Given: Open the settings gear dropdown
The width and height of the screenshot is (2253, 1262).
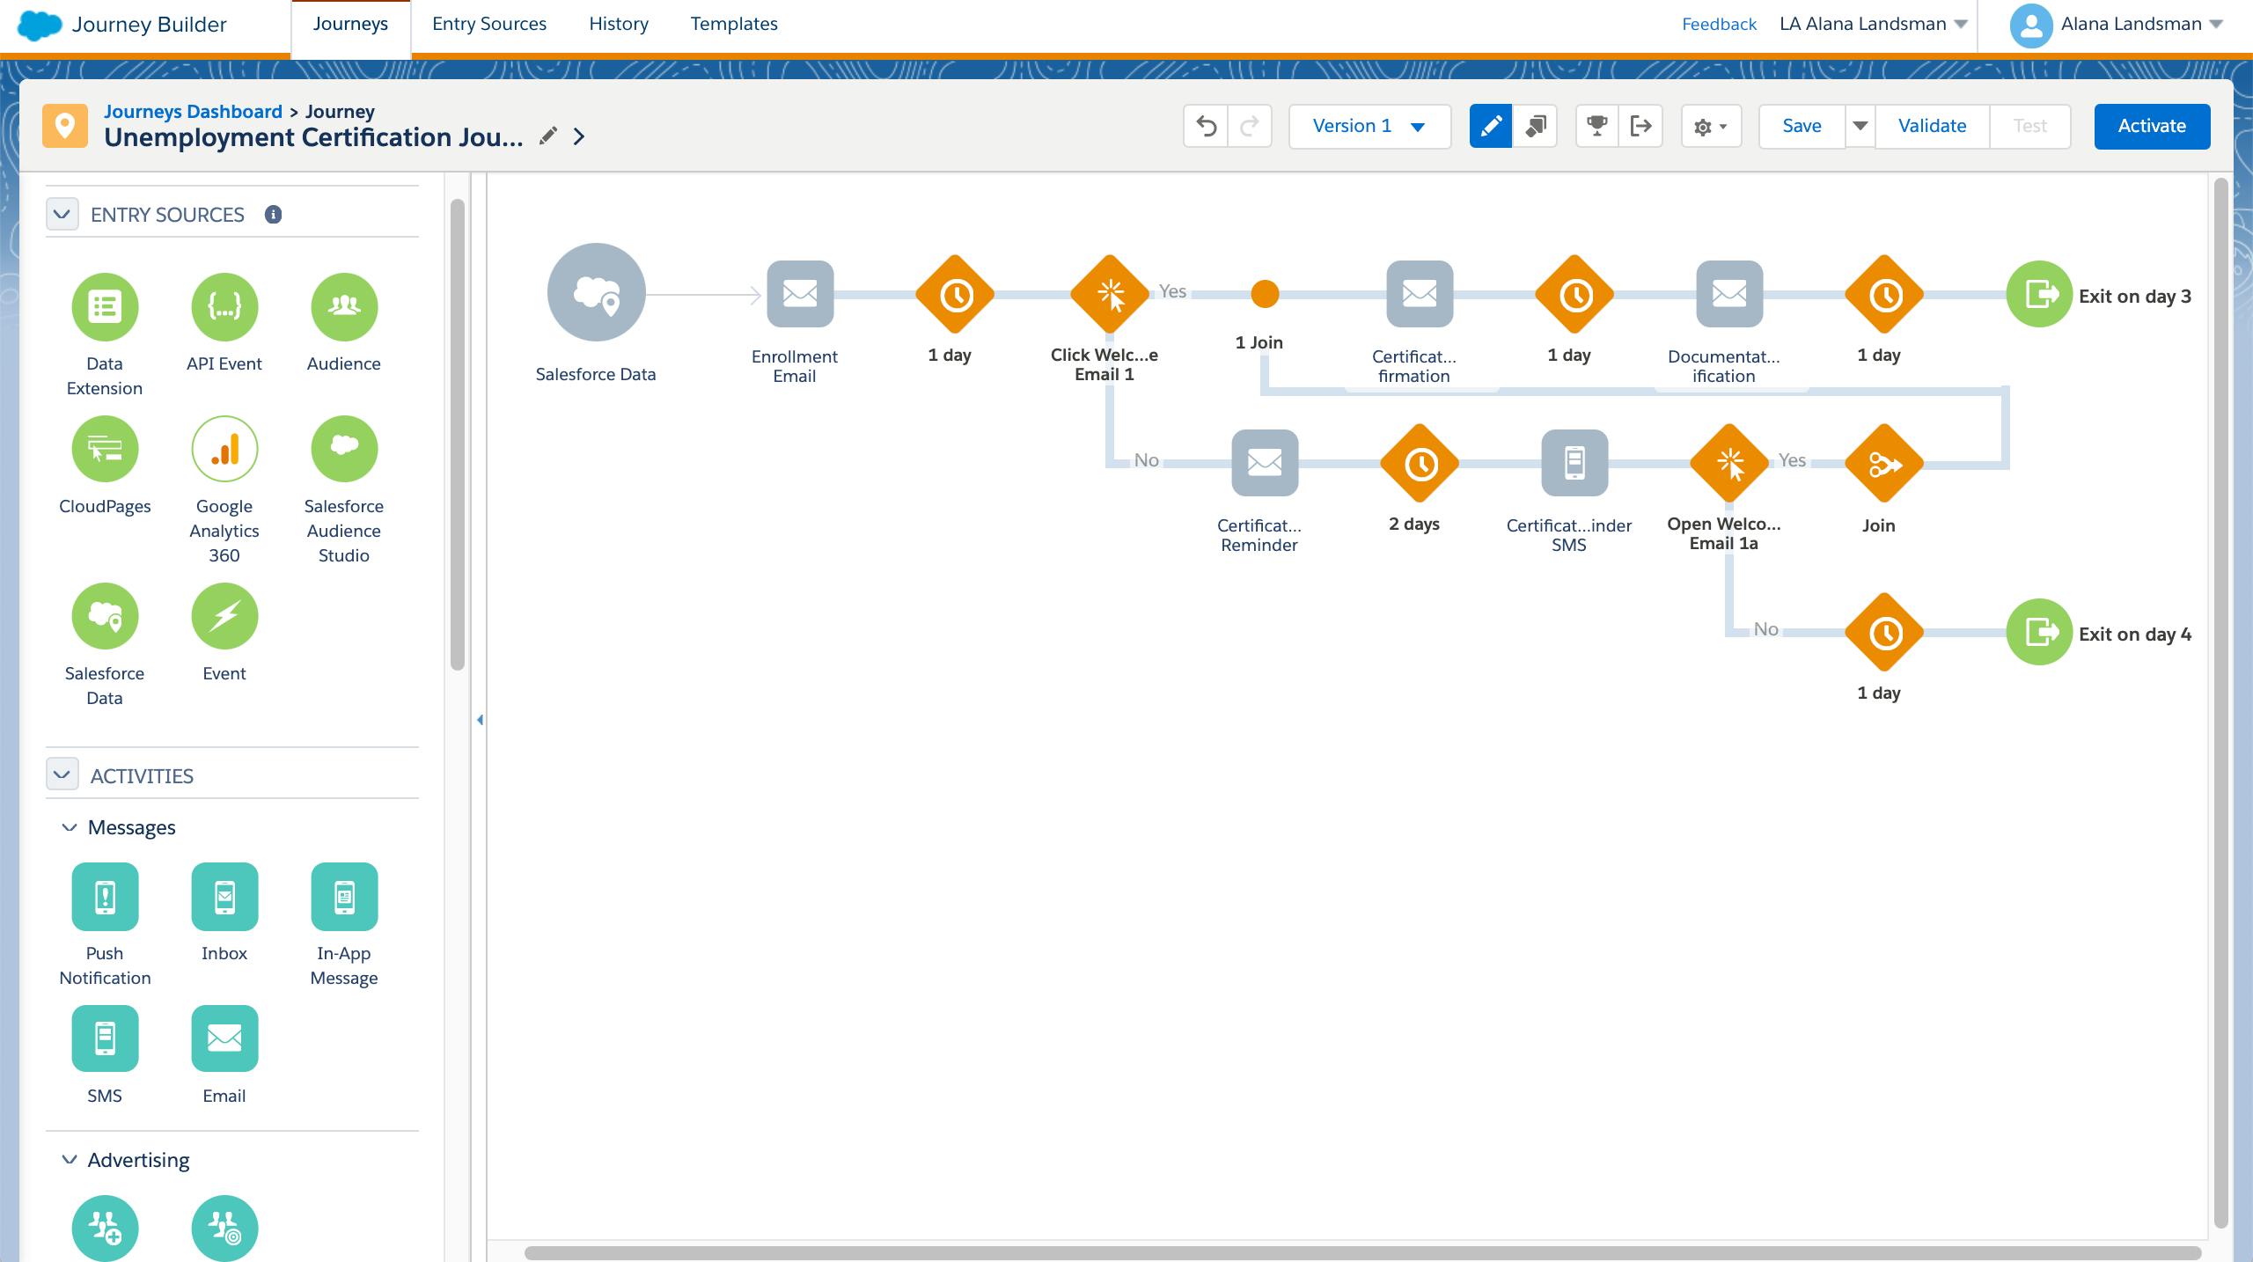Looking at the screenshot, I should click(1710, 127).
